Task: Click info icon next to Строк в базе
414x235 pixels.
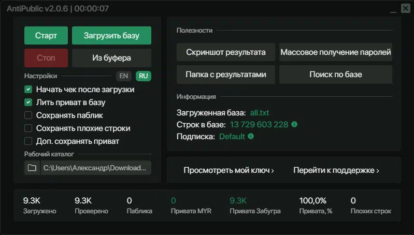Action: (x=294, y=124)
